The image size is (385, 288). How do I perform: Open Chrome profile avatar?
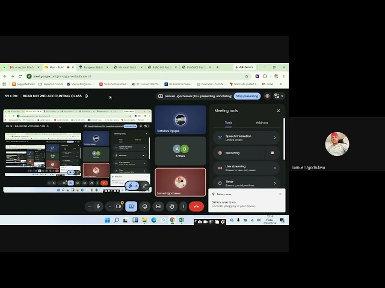click(276, 76)
